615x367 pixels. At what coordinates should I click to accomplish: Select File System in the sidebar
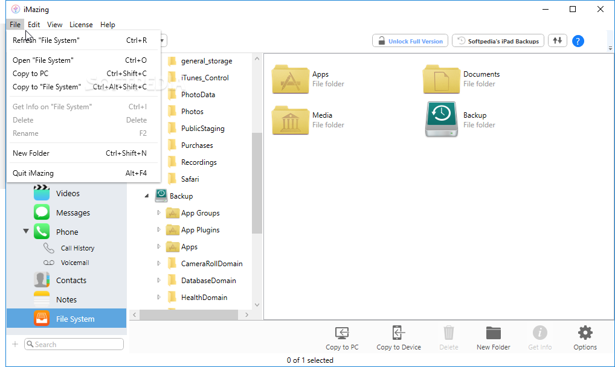tap(66, 318)
